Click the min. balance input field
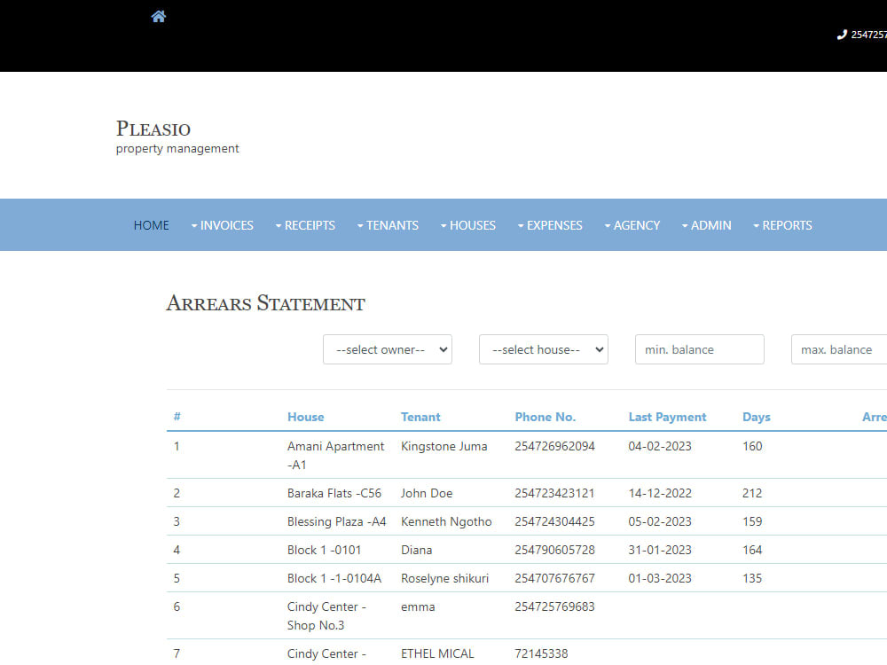 [x=699, y=349]
